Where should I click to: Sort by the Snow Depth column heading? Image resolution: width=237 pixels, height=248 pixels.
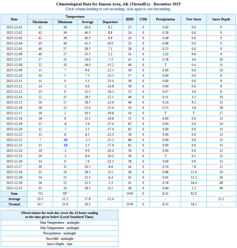(221, 19)
